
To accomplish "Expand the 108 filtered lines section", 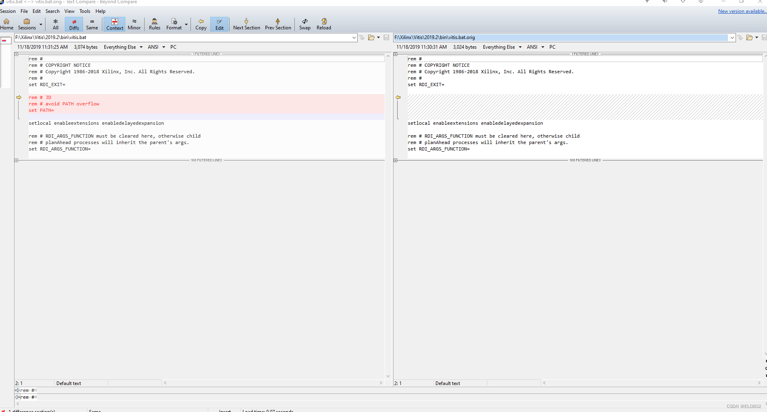I will point(17,160).
